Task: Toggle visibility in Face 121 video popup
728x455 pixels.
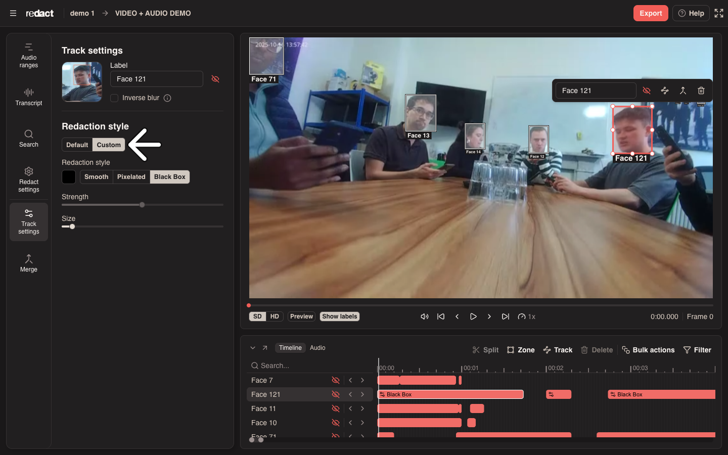Action: pos(647,90)
